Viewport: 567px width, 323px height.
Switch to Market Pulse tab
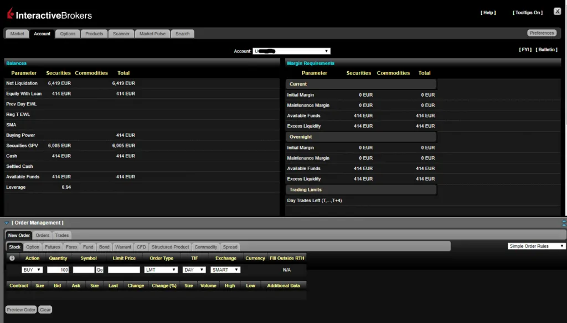pos(152,34)
